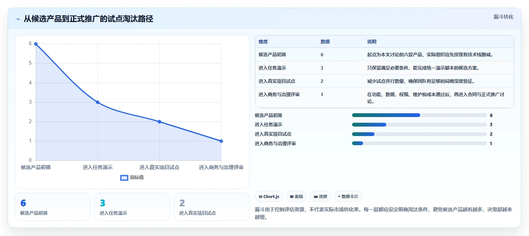Viewport: 529px width, 236px height.
Task: Open the stat card showing 2 进入真实项目试点
Action: tap(212, 207)
